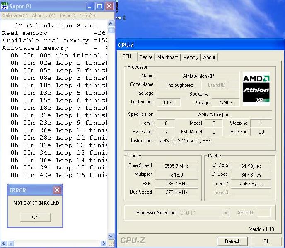The width and height of the screenshot is (285, 248).
Task: Click the L1 Data value 64 KBytes
Action: point(251,166)
